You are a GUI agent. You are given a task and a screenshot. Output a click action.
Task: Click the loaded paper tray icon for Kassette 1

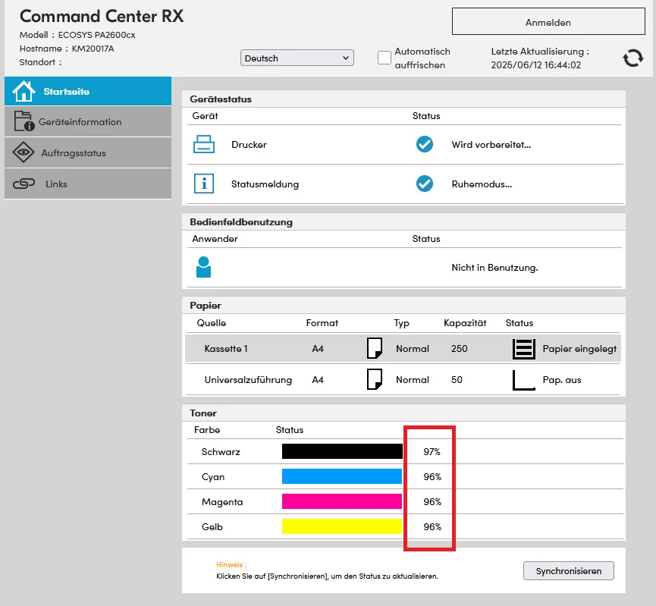[524, 349]
